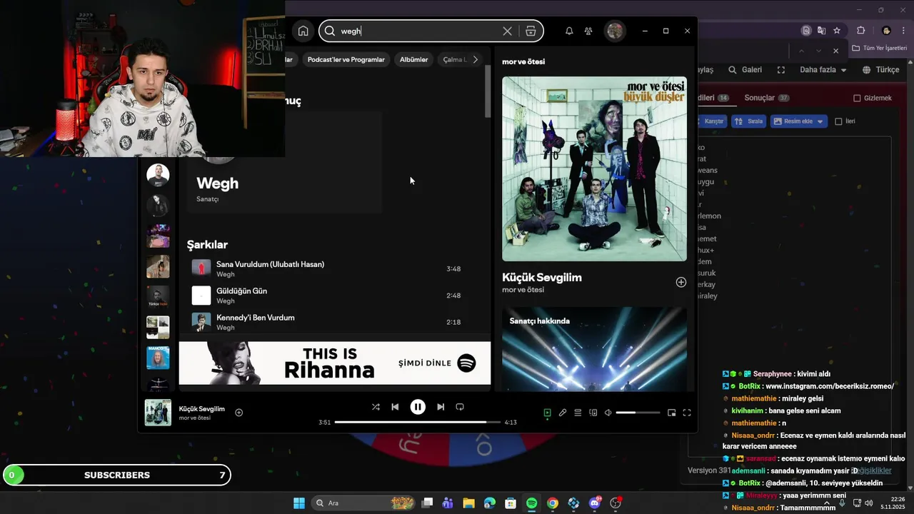
Task: Click now-playing cover thumbnail in player bar
Action: (x=158, y=413)
